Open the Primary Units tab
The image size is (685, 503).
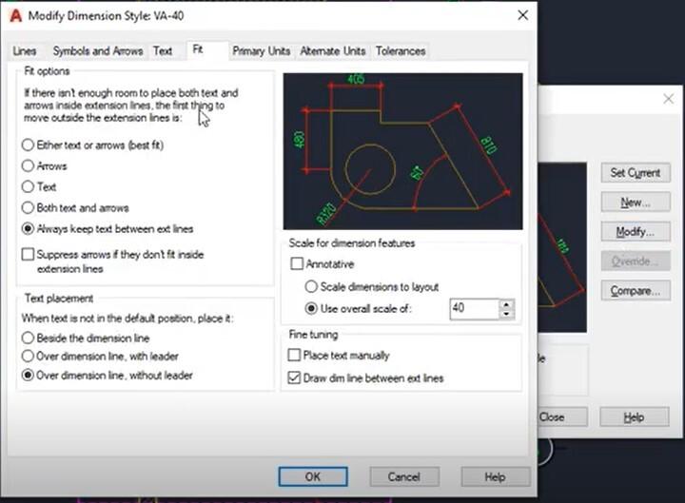pos(262,51)
